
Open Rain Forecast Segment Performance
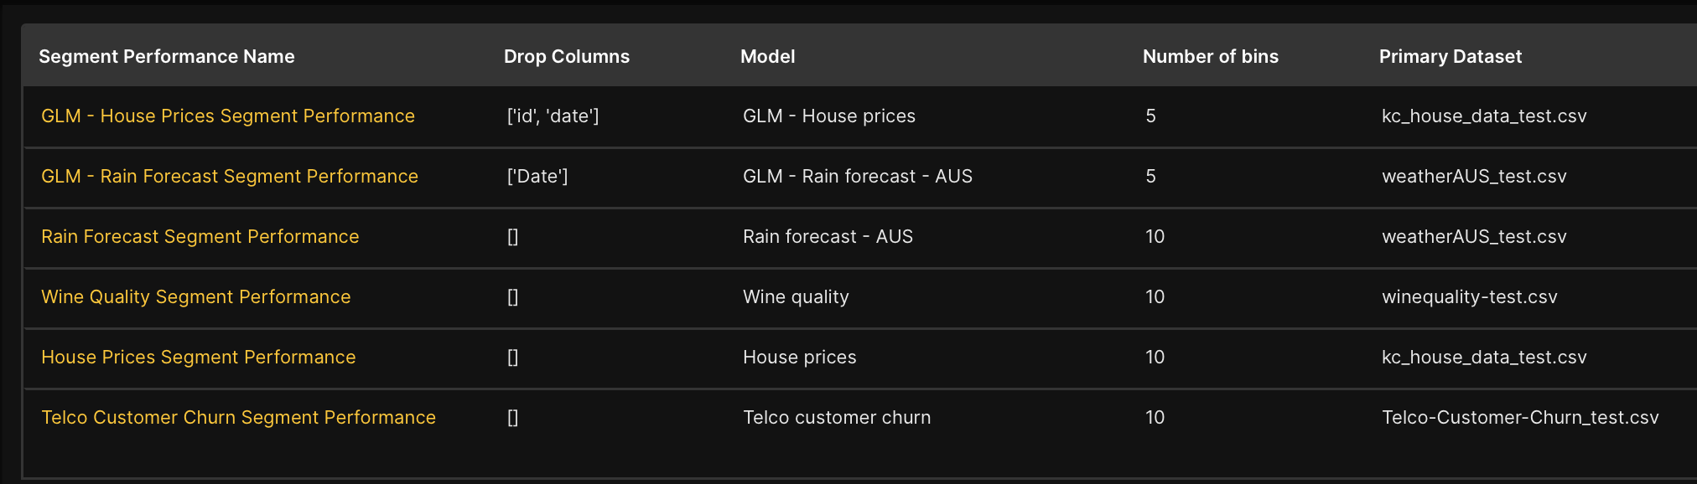[x=200, y=237]
